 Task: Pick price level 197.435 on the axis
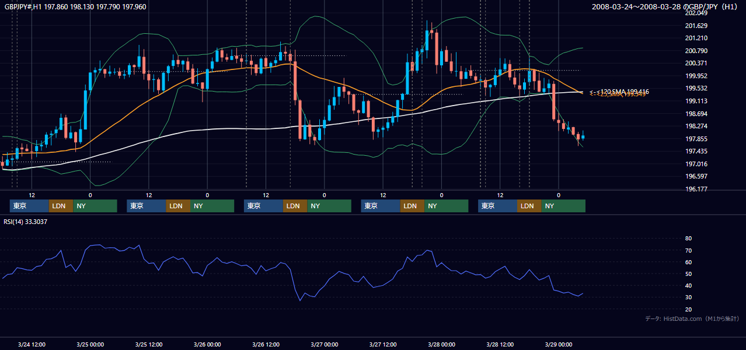point(697,151)
